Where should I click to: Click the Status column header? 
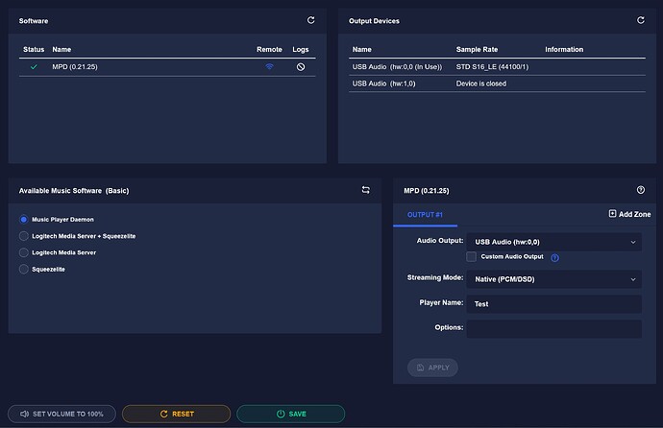[34, 49]
